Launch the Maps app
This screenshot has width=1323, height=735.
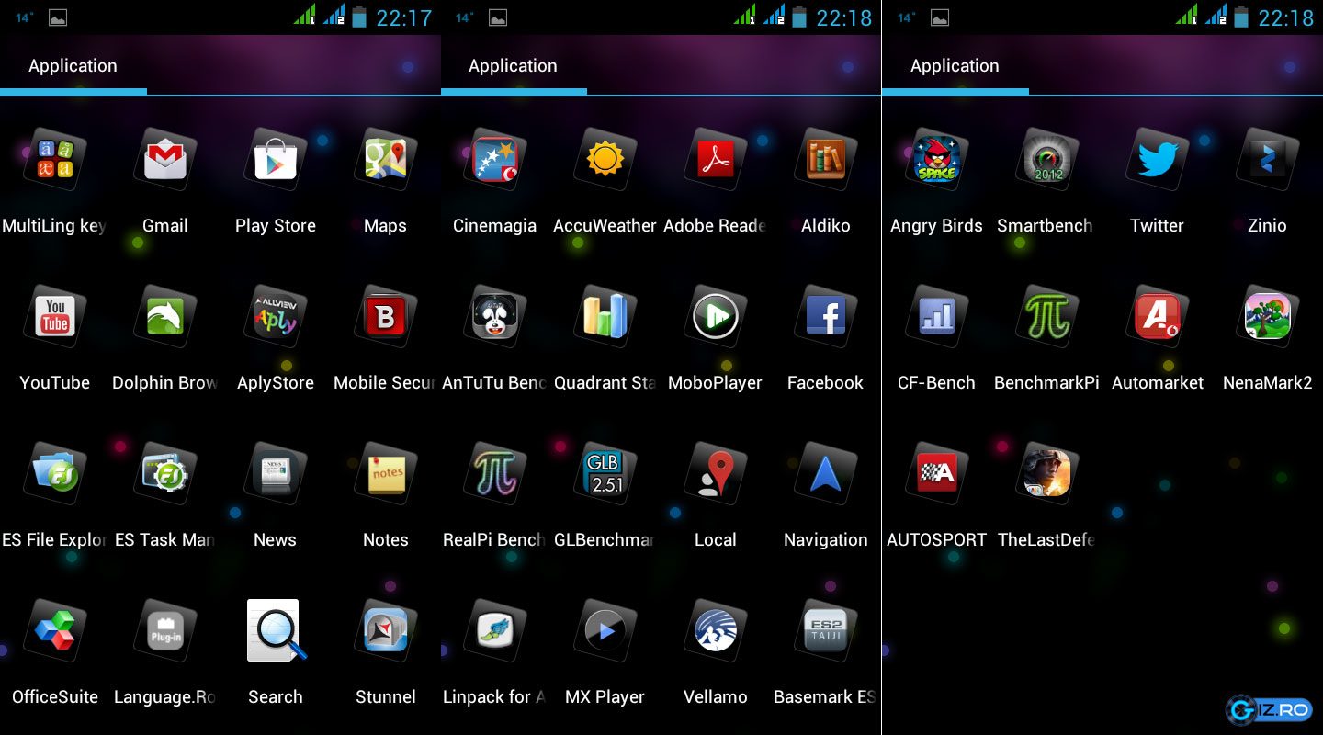pos(386,159)
